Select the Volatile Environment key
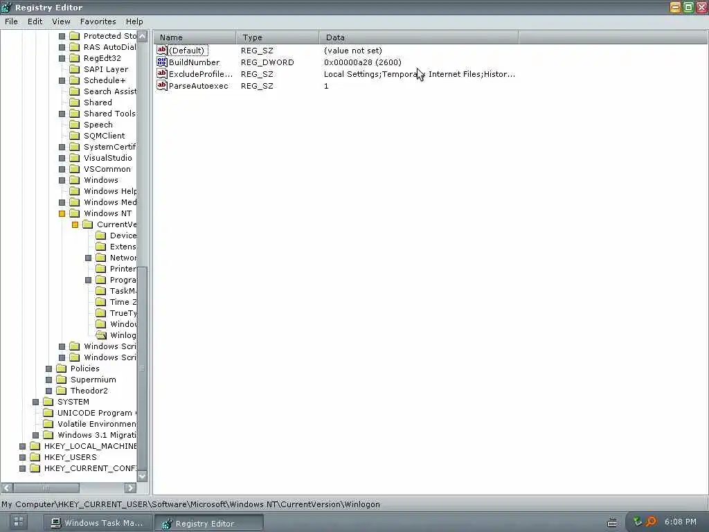Viewport: 709px width, 532px height. pos(97,424)
